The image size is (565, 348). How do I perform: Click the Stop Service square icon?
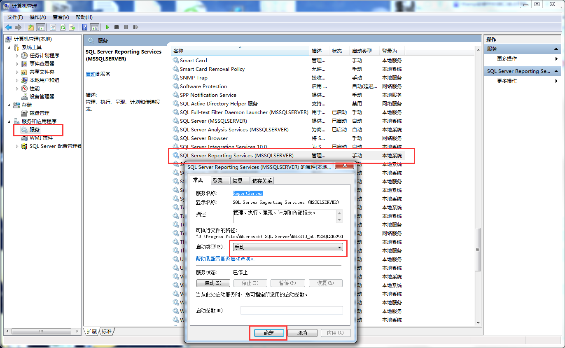point(117,27)
